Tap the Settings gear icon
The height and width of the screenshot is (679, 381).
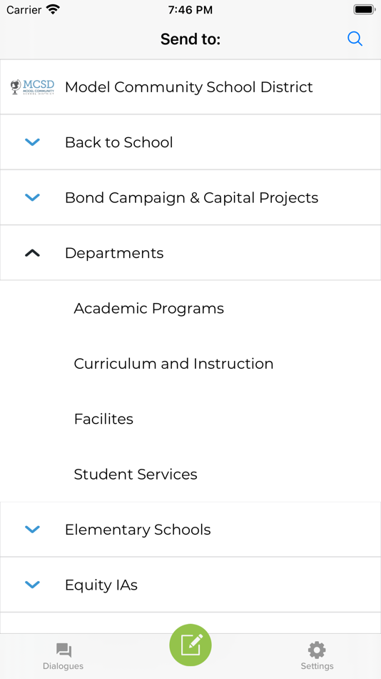coord(317,650)
